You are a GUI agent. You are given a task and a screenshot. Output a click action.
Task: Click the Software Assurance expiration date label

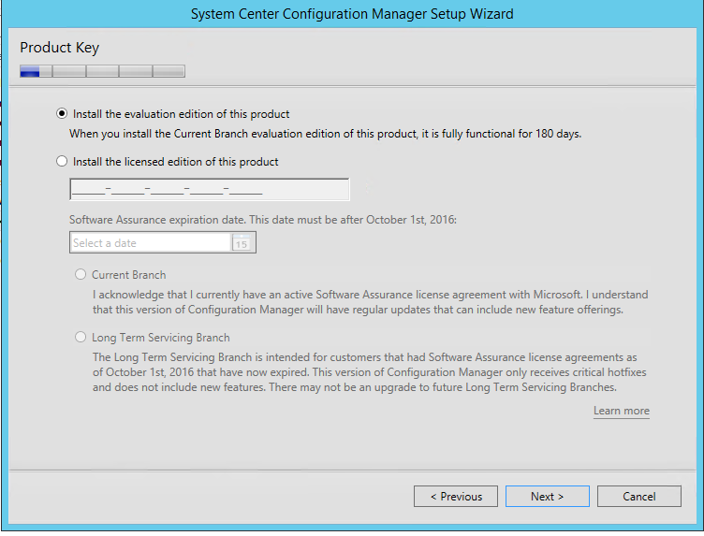click(263, 220)
